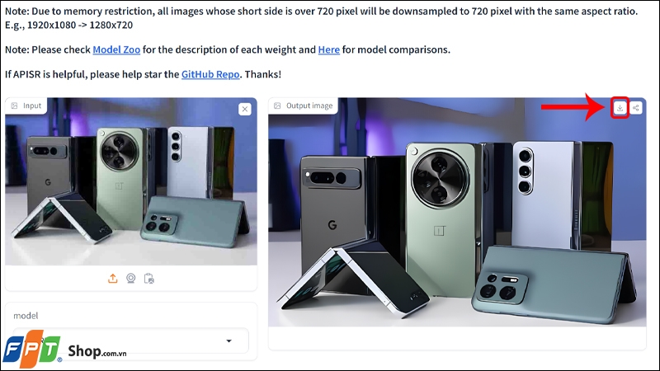
Task: Click the upscaled output image preview
Action: [457, 212]
